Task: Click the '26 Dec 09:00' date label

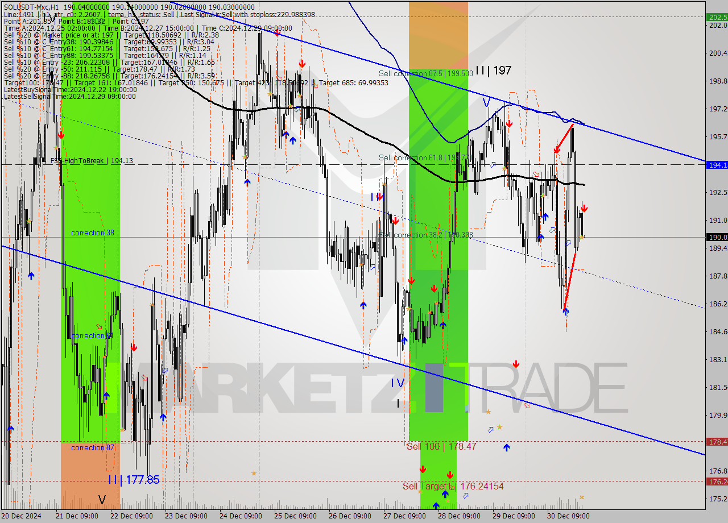Action: pyautogui.click(x=350, y=516)
